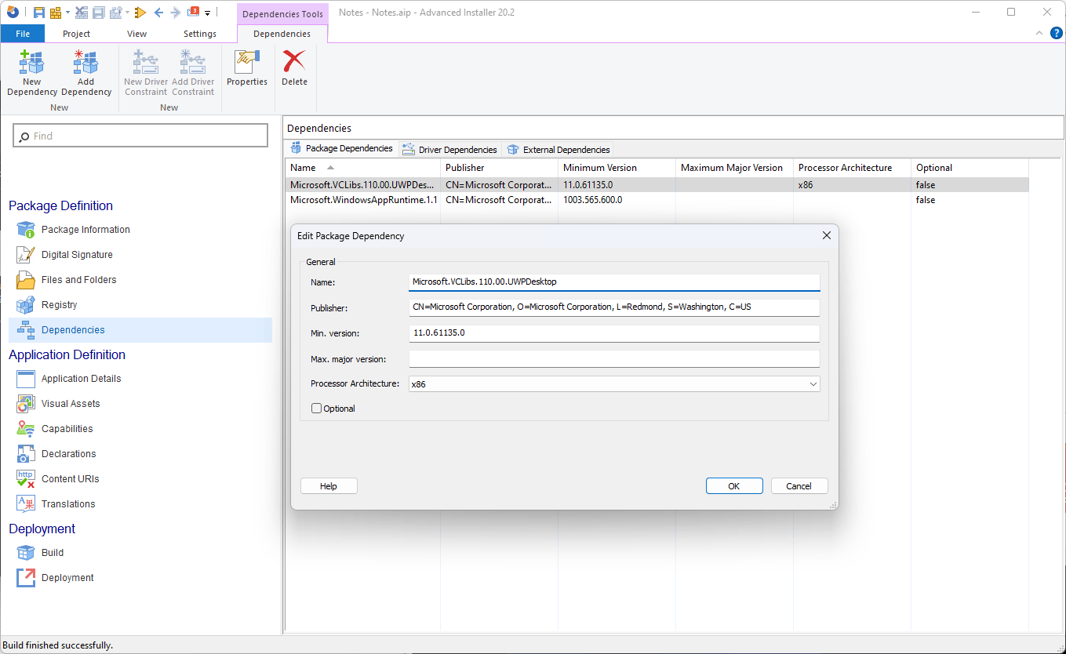1066x654 pixels.
Task: Open the Help question mark icon
Action: (1056, 33)
